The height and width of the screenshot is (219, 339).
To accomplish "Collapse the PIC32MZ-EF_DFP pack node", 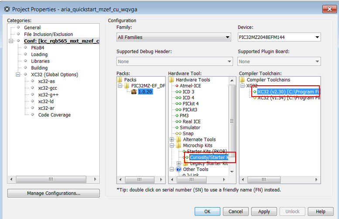I will 120,86.
